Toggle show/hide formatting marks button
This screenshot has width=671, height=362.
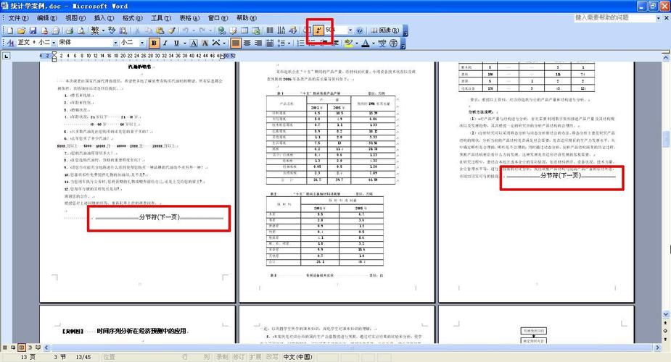point(318,30)
